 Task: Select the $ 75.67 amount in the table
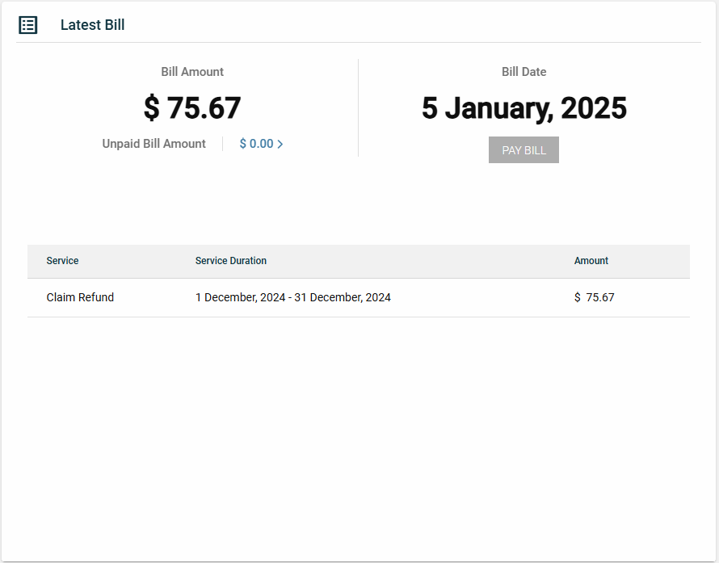tap(594, 297)
